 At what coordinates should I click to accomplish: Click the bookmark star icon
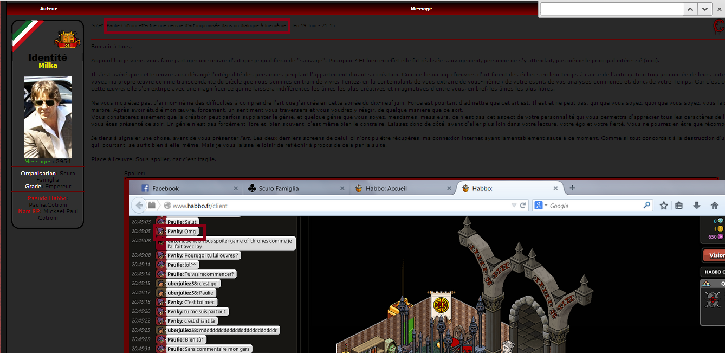(x=664, y=206)
